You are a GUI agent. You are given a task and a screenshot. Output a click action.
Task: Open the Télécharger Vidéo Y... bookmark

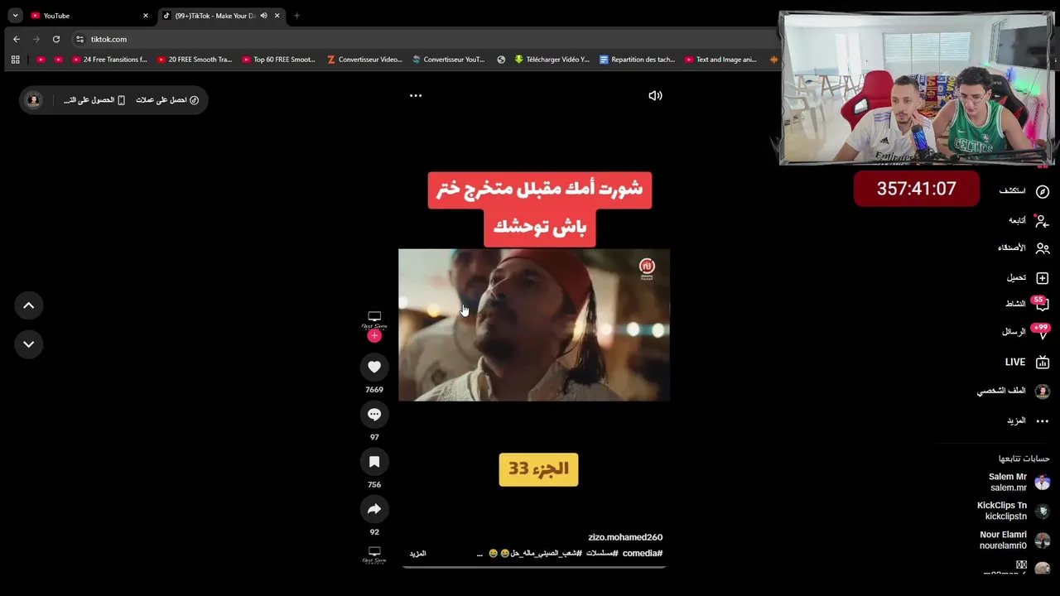(x=552, y=60)
